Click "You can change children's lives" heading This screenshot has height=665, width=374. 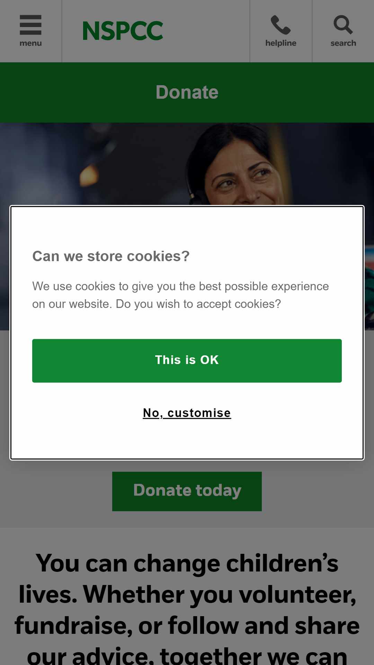pos(187,563)
